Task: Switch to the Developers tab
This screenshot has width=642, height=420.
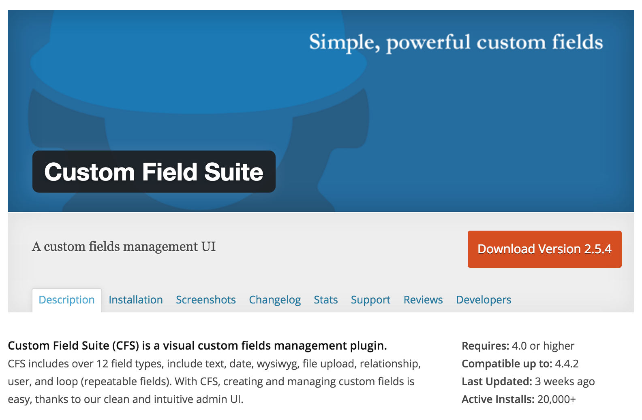Action: pyautogui.click(x=483, y=300)
